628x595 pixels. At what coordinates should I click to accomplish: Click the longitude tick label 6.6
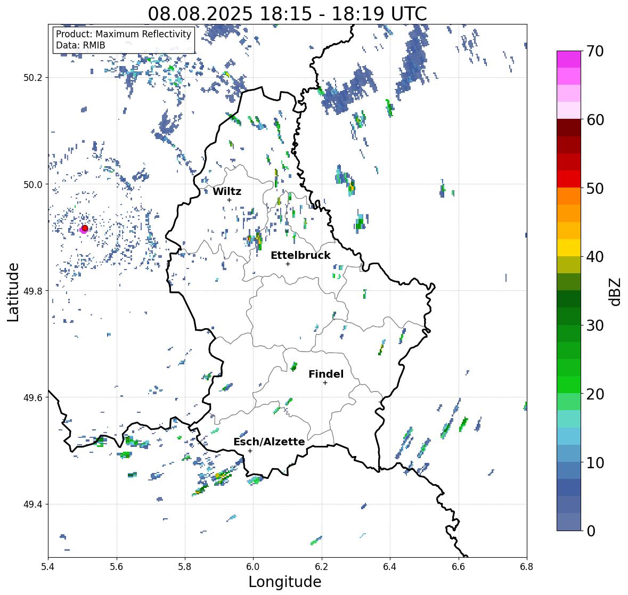tap(458, 566)
